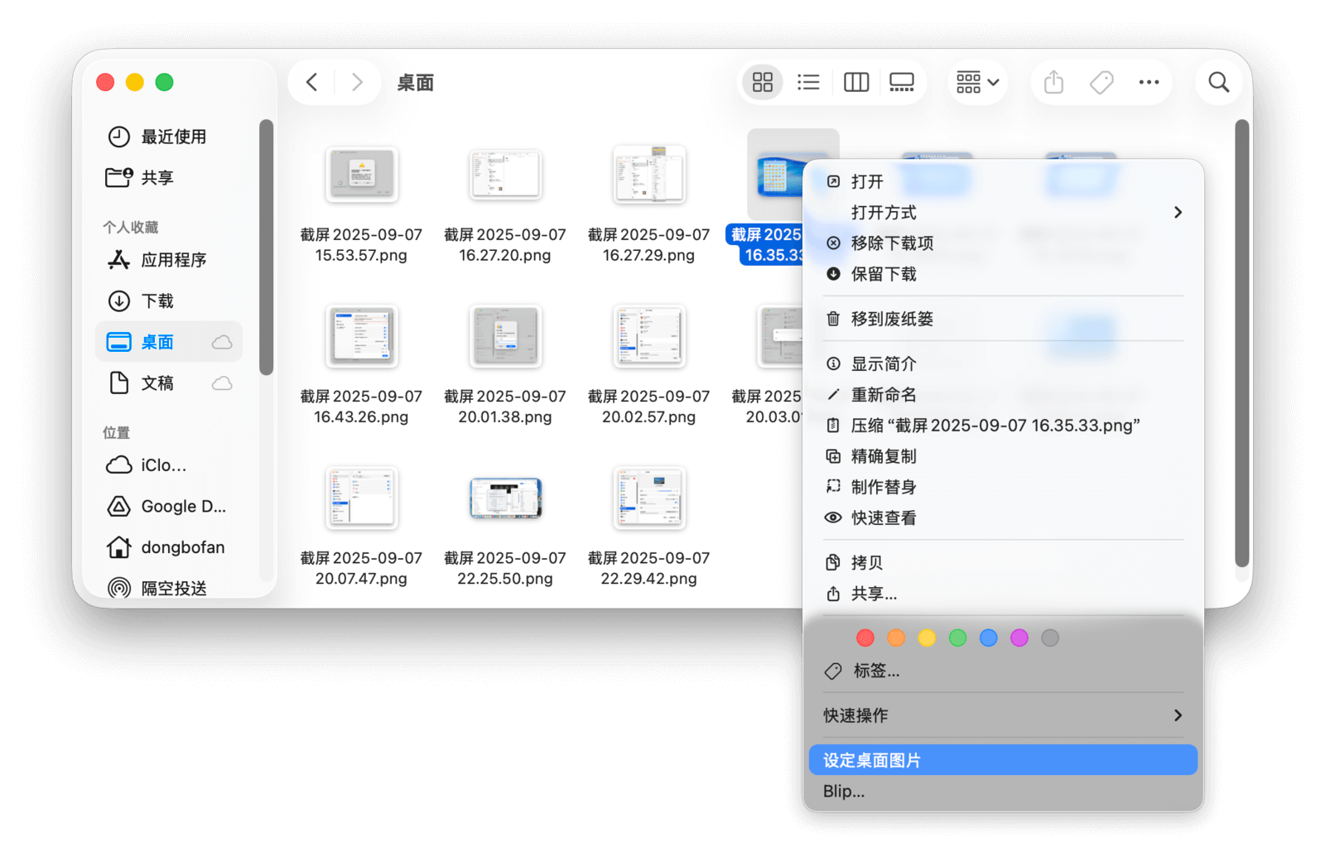
Task: Select thumbnail 截屏 2025-09-07 22.25.50.png
Action: (505, 499)
